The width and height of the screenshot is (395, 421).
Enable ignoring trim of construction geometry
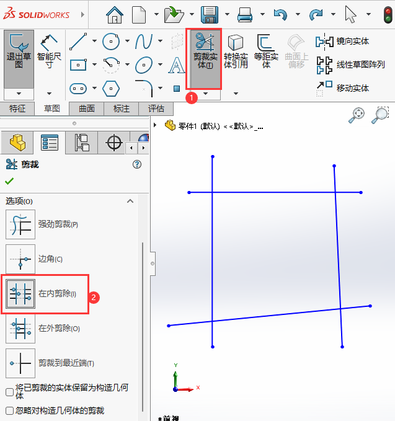(10, 410)
